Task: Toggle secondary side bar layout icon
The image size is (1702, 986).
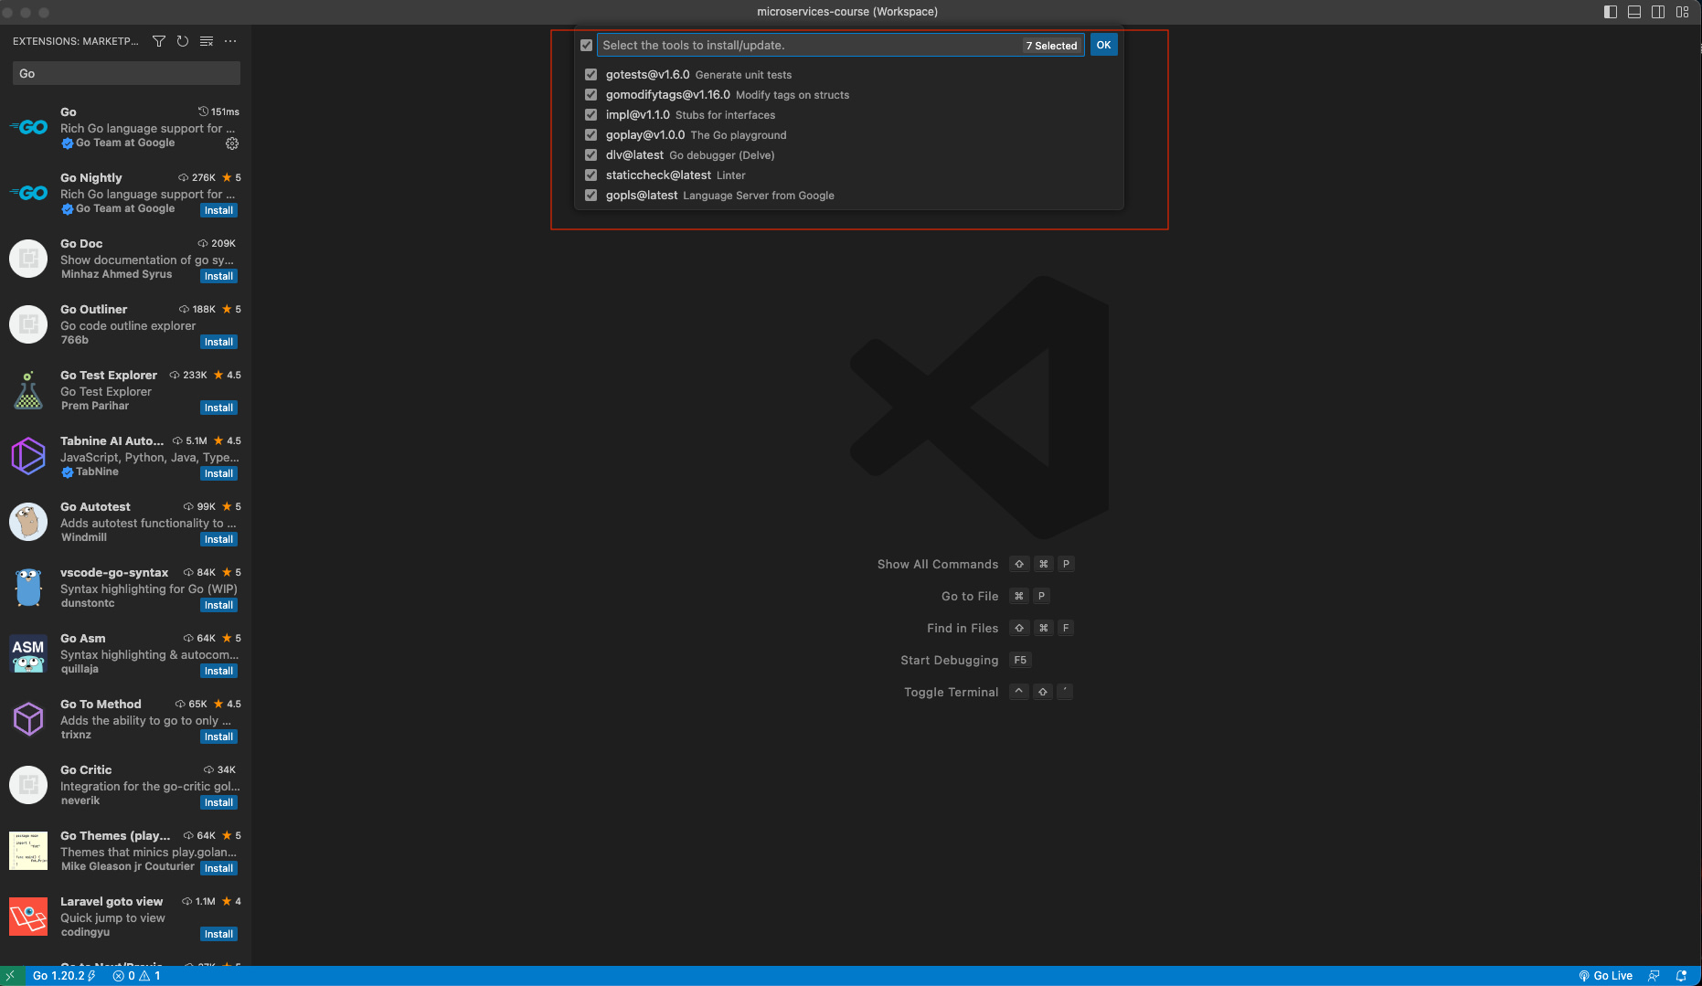Action: click(x=1658, y=12)
